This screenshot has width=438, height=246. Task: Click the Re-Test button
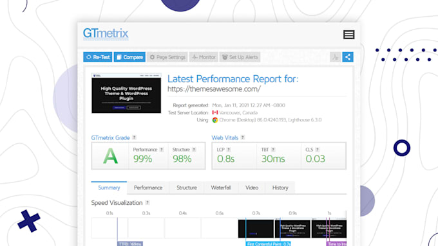(98, 57)
